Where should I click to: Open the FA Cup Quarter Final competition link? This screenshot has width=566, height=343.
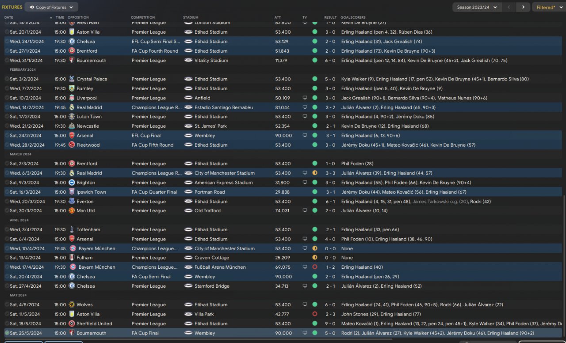click(154, 192)
